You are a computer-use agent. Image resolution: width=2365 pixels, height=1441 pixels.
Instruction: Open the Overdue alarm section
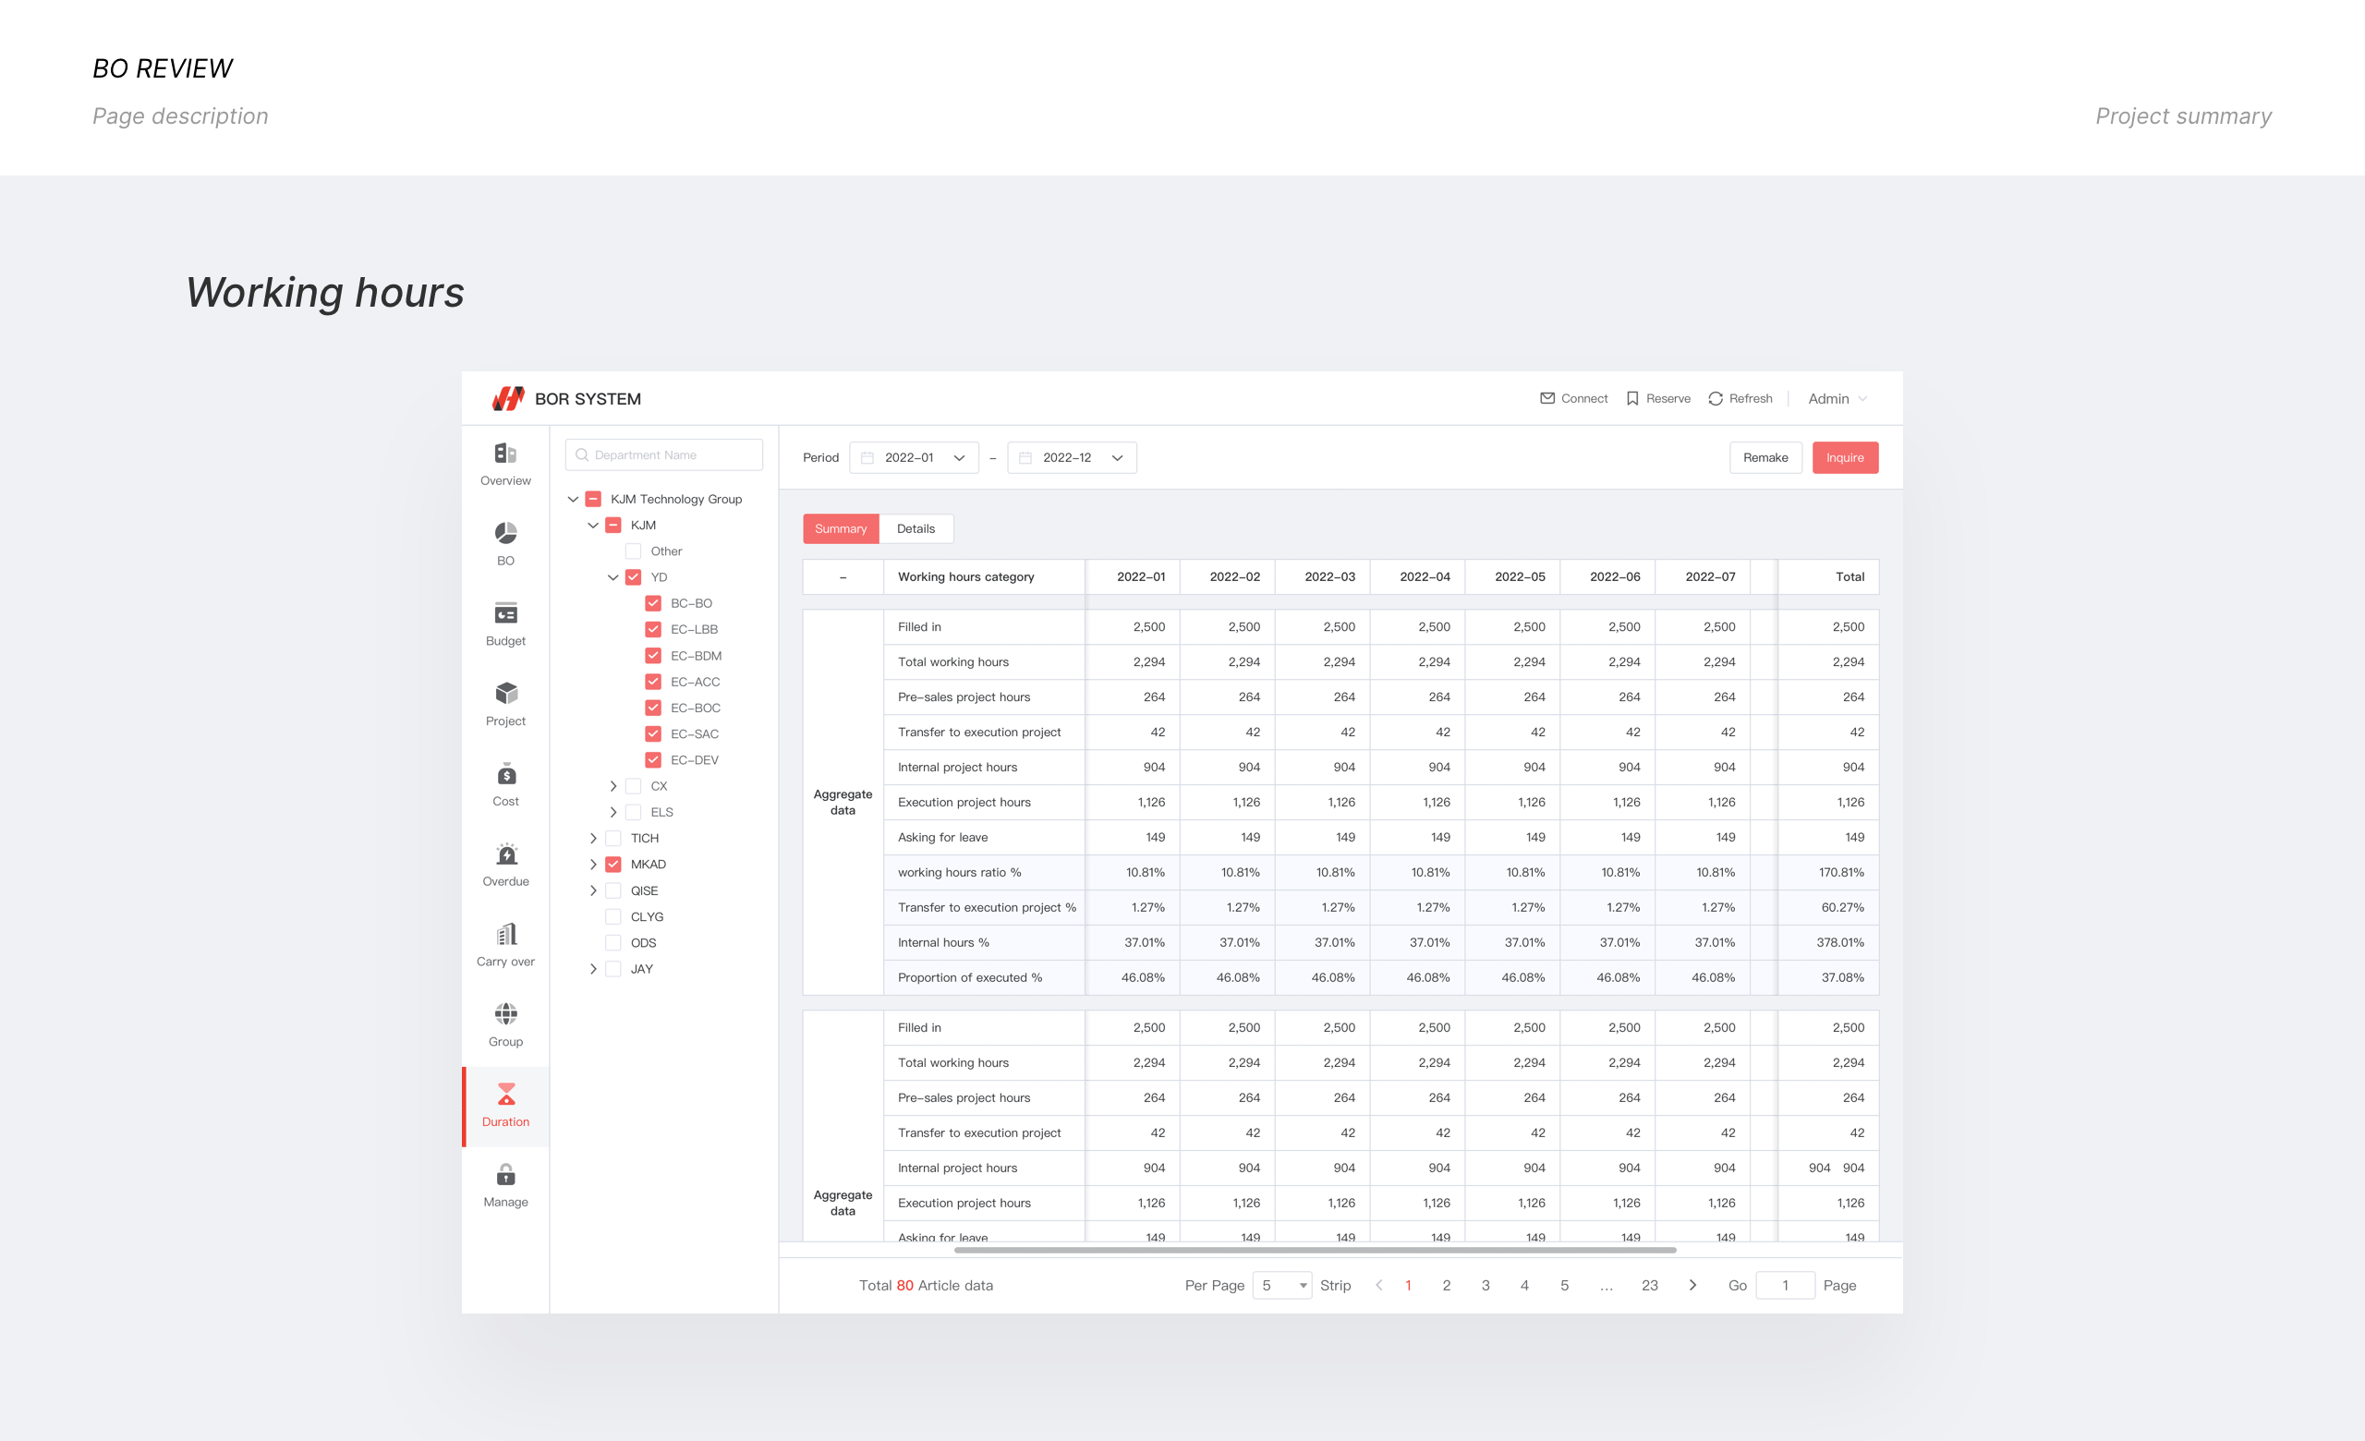pyautogui.click(x=506, y=866)
